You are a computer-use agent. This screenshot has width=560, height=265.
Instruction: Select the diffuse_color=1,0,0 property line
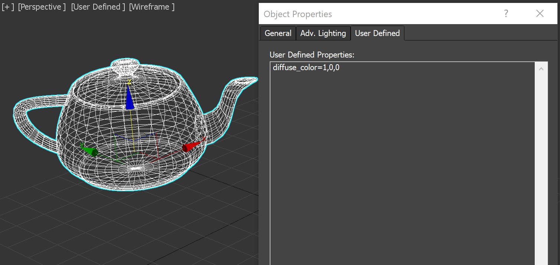pyautogui.click(x=306, y=67)
